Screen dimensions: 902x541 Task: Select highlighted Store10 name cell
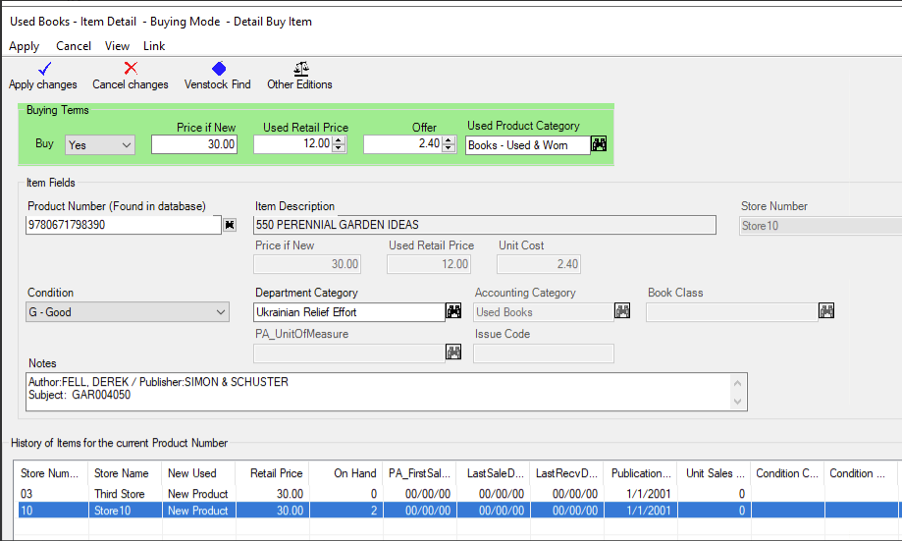coord(125,511)
